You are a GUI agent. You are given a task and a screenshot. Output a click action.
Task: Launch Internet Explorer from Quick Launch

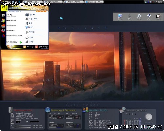[19, 2]
